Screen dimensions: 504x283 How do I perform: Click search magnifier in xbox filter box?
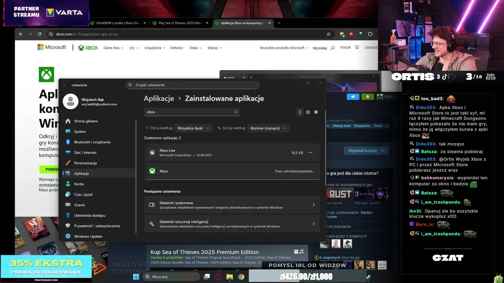pos(236,112)
